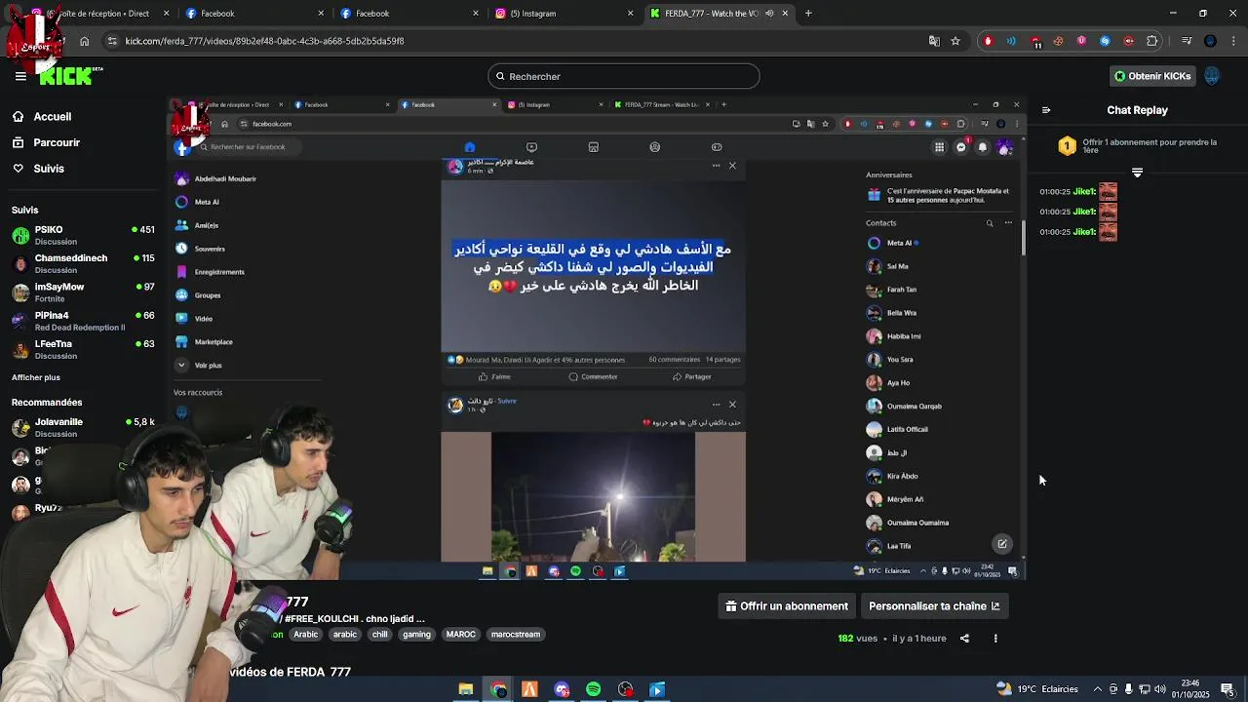This screenshot has width=1248, height=702.
Task: Switch to the Instagram browser tab
Action: pos(564,14)
